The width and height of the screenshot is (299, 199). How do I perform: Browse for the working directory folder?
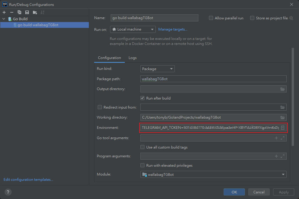(283, 117)
